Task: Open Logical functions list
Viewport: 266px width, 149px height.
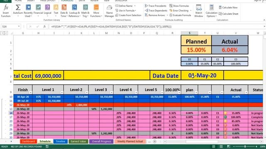Action: [47, 11]
